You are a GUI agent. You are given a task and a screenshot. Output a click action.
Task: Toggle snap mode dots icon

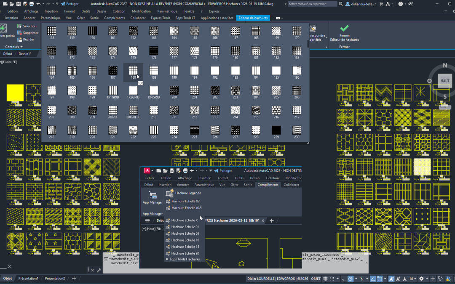332,279
